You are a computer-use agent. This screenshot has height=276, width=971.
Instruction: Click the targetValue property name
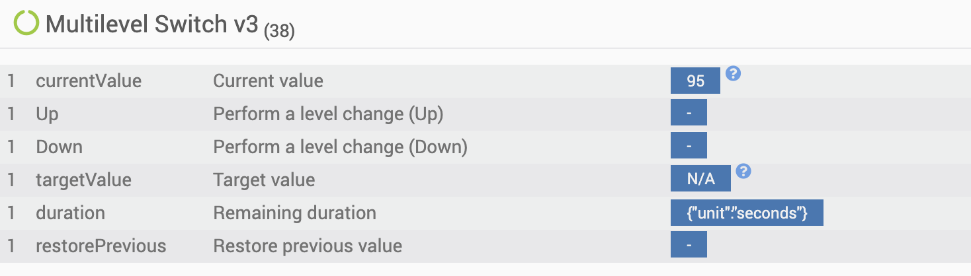tap(83, 180)
